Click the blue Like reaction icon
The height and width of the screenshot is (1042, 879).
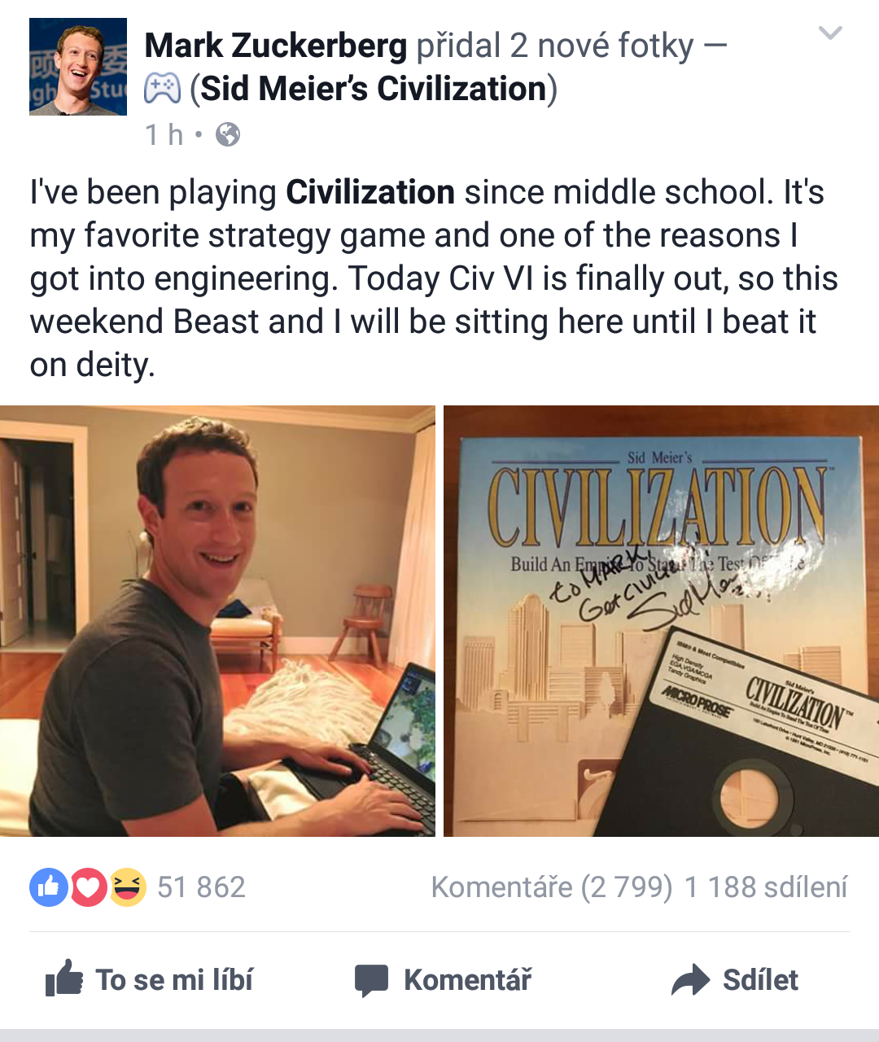[49, 887]
